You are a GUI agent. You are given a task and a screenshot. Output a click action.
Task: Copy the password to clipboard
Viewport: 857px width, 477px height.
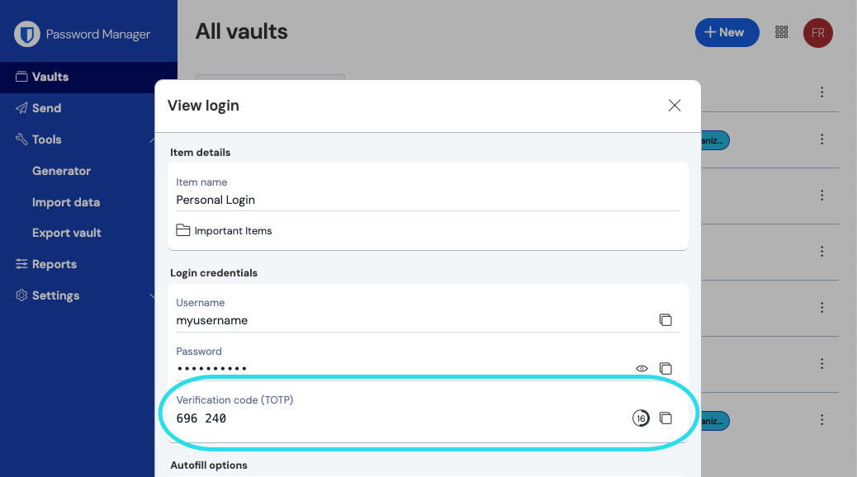pyautogui.click(x=665, y=369)
